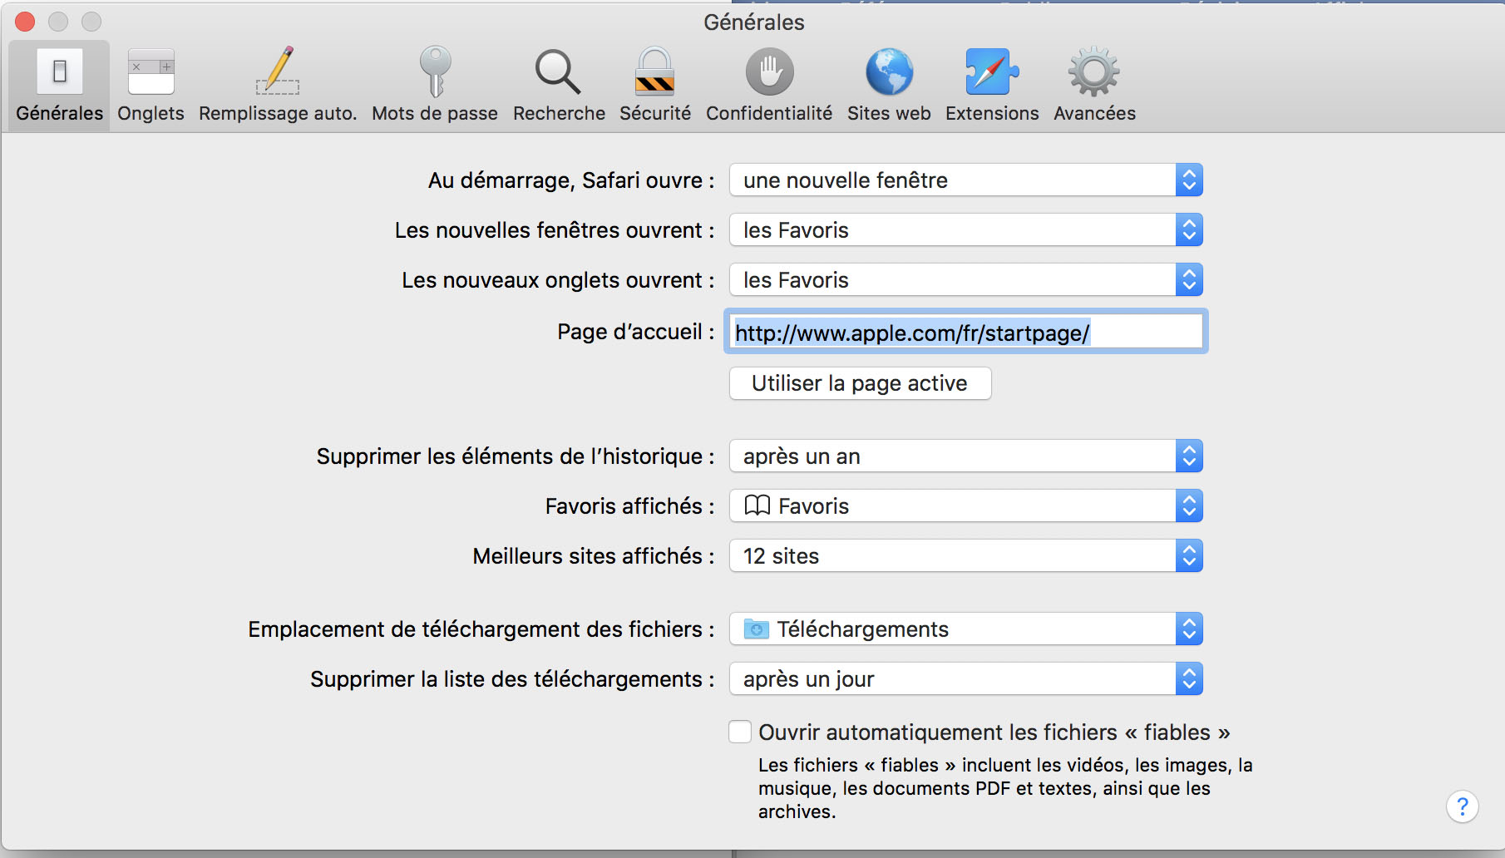This screenshot has height=858, width=1505.
Task: Click the window title "Générales"
Action: point(754,22)
